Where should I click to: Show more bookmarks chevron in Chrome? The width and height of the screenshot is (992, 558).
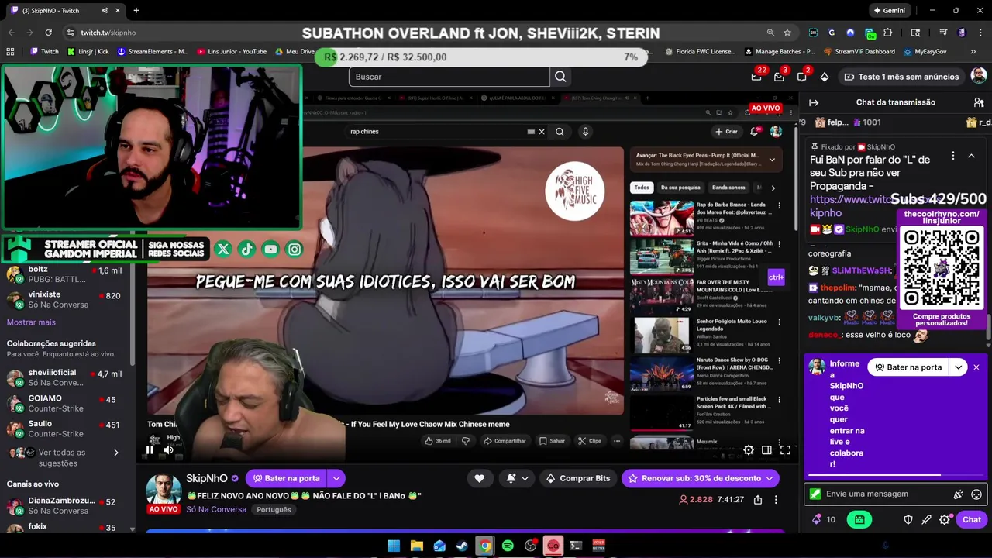[x=973, y=52]
